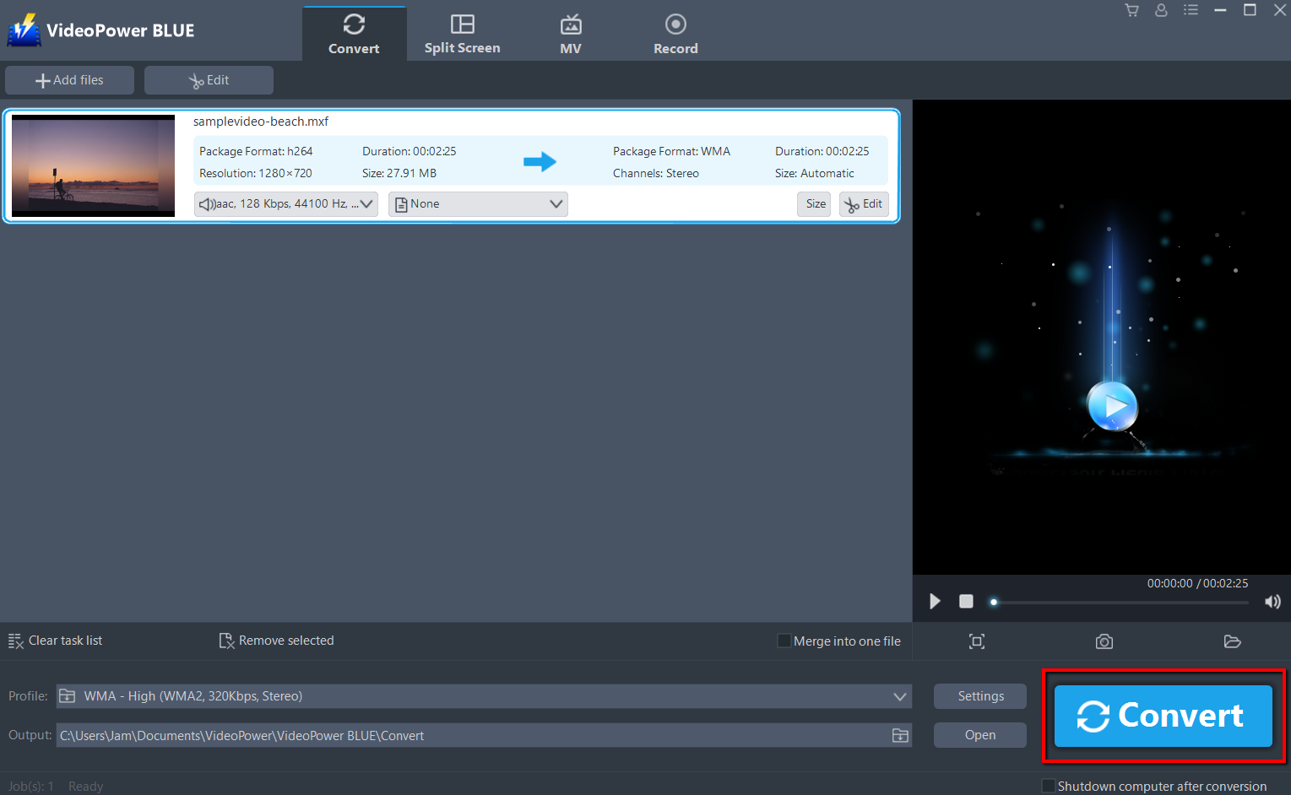Image resolution: width=1291 pixels, height=795 pixels.
Task: Click the Size button in file row
Action: click(x=815, y=204)
